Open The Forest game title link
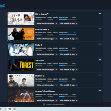 [40, 60]
